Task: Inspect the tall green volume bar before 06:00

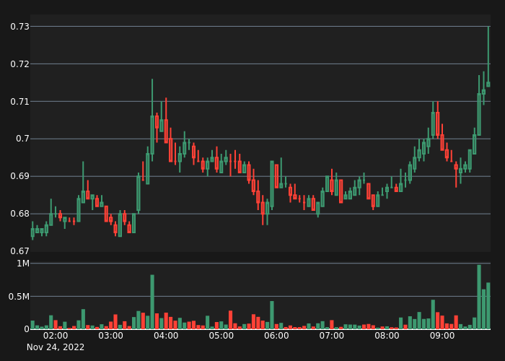Action: (x=272, y=316)
